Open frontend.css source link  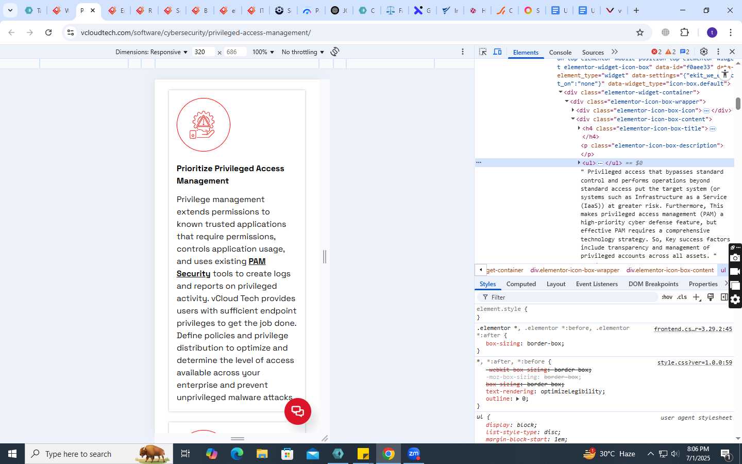(x=693, y=329)
